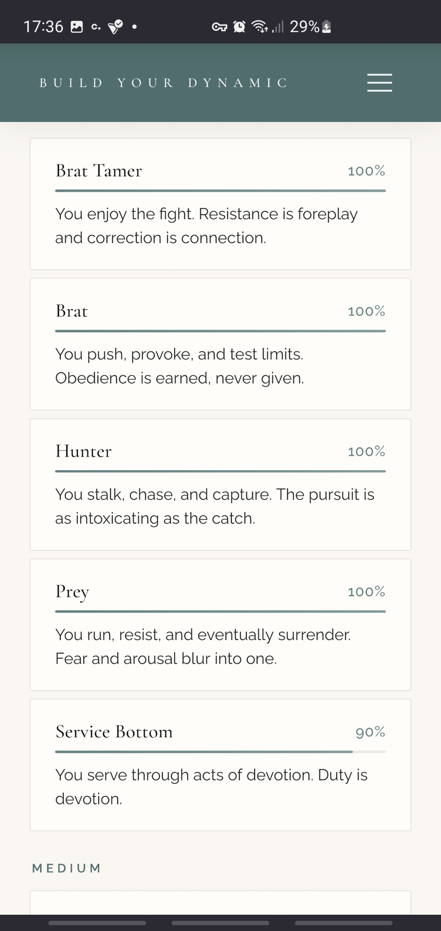Tap the VPN key status icon

coord(219,27)
